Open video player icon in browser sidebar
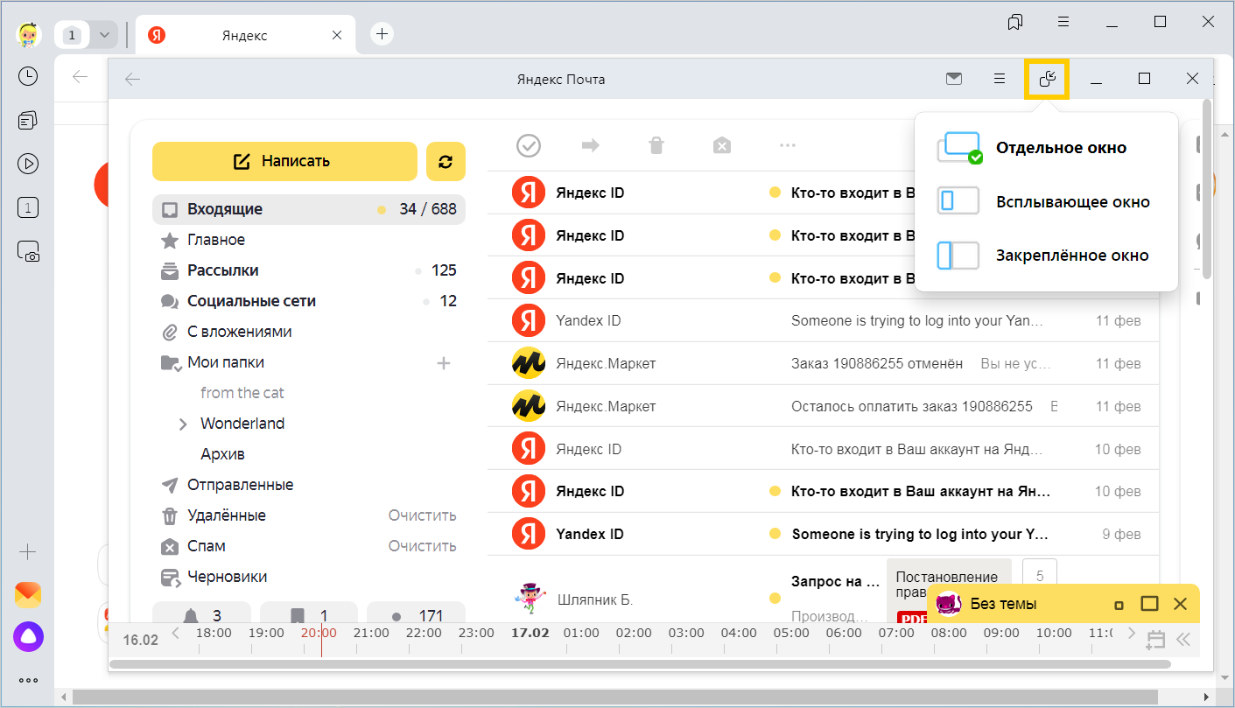1235x708 pixels. click(x=28, y=164)
